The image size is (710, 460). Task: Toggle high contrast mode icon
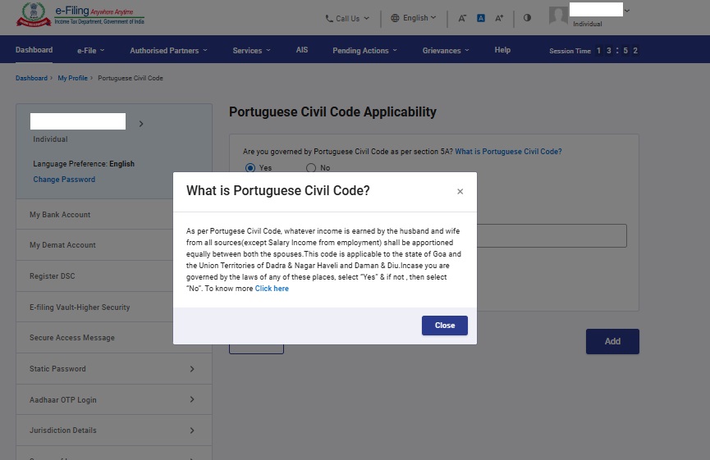(x=527, y=18)
